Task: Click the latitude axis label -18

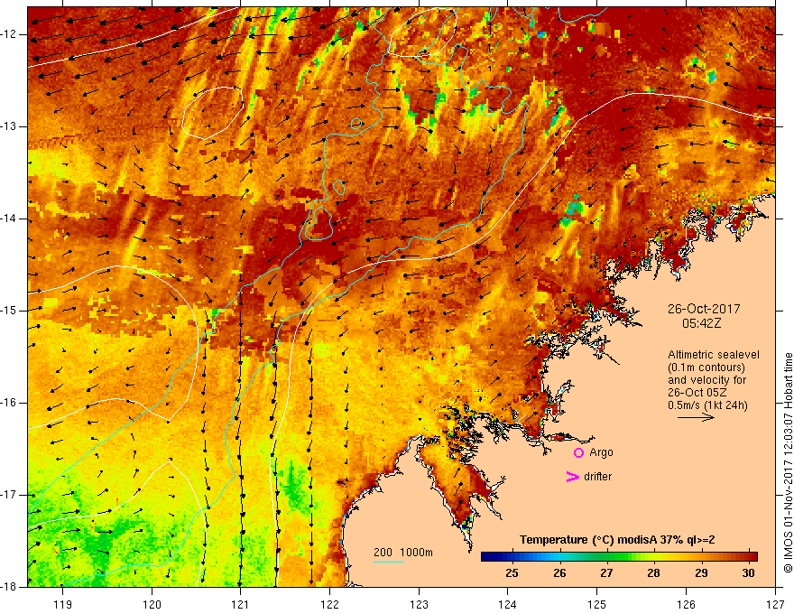Action: click(9, 587)
